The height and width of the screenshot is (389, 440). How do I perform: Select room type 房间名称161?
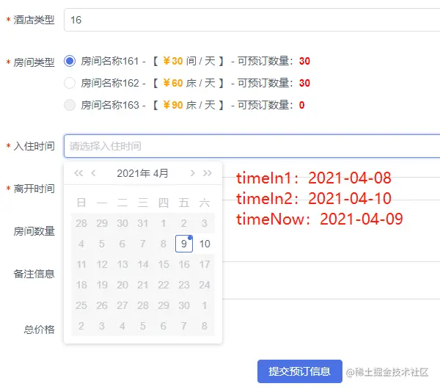pyautogui.click(x=70, y=61)
